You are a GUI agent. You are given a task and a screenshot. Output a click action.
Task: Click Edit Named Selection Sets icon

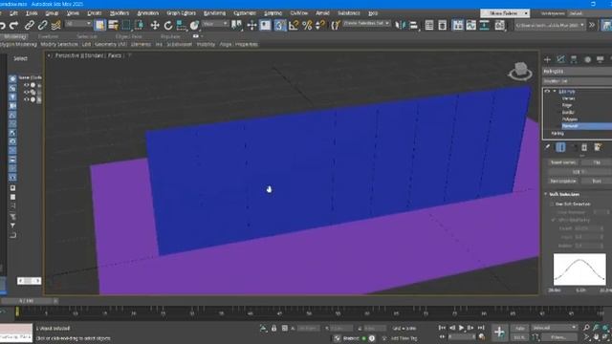coord(335,26)
